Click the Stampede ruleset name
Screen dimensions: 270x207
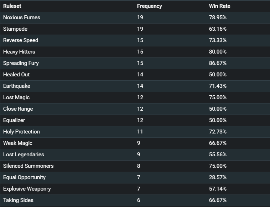point(15,29)
